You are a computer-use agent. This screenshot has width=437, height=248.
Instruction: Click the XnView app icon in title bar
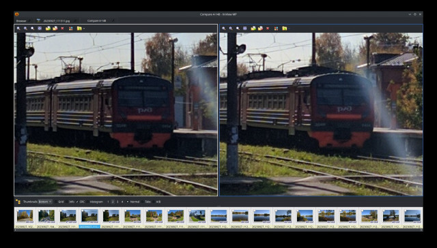point(16,14)
